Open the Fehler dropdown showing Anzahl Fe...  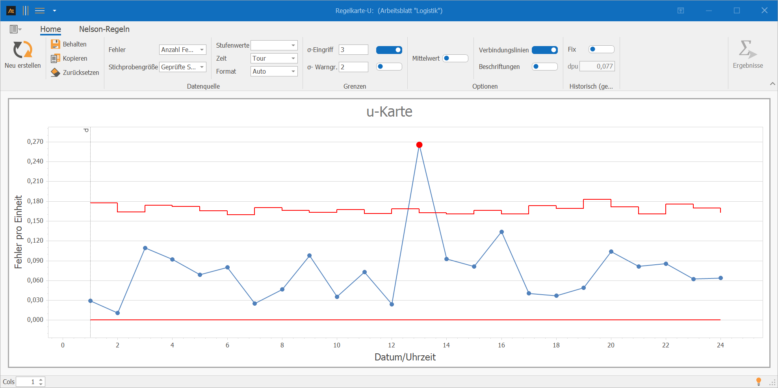click(x=183, y=50)
